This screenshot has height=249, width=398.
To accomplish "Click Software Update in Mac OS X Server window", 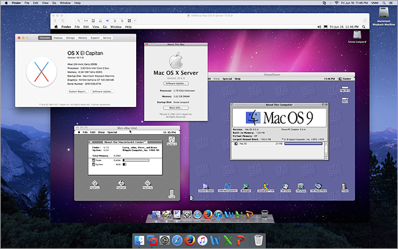I will click(176, 83).
